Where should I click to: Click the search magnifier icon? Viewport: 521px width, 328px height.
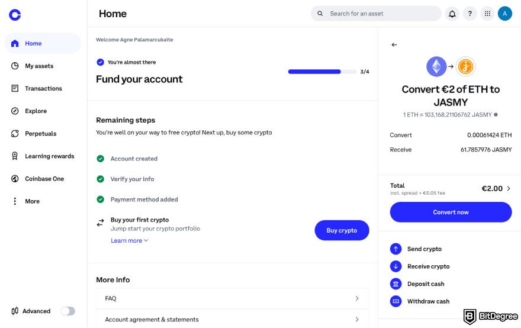320,14
